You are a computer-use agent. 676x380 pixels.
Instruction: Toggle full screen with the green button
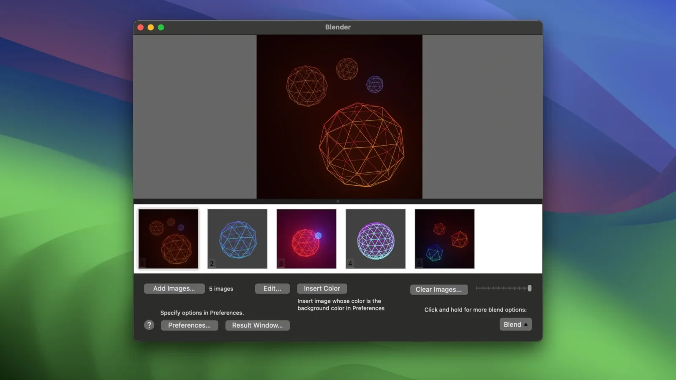coord(161,27)
